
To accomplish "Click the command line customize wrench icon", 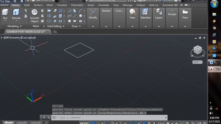I will coord(49,117).
